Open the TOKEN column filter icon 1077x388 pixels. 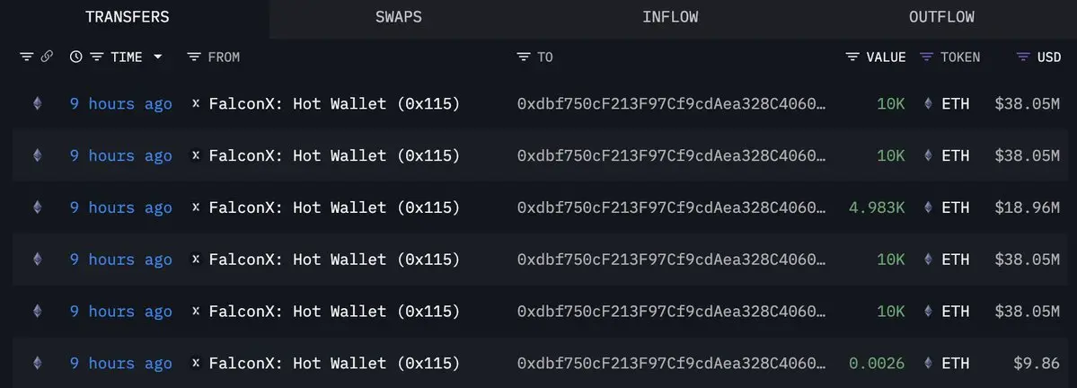pyautogui.click(x=927, y=57)
